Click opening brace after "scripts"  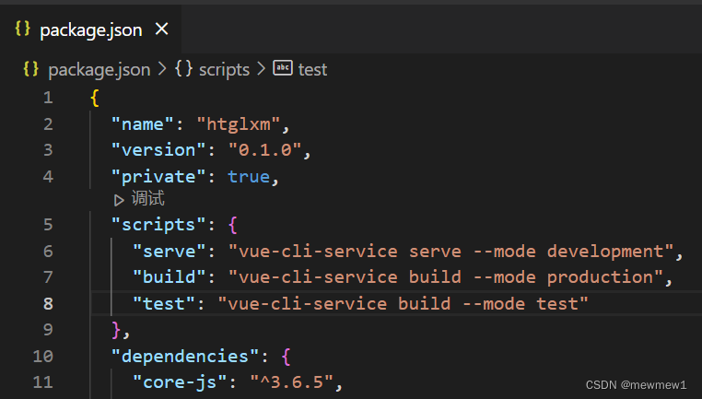pyautogui.click(x=232, y=225)
